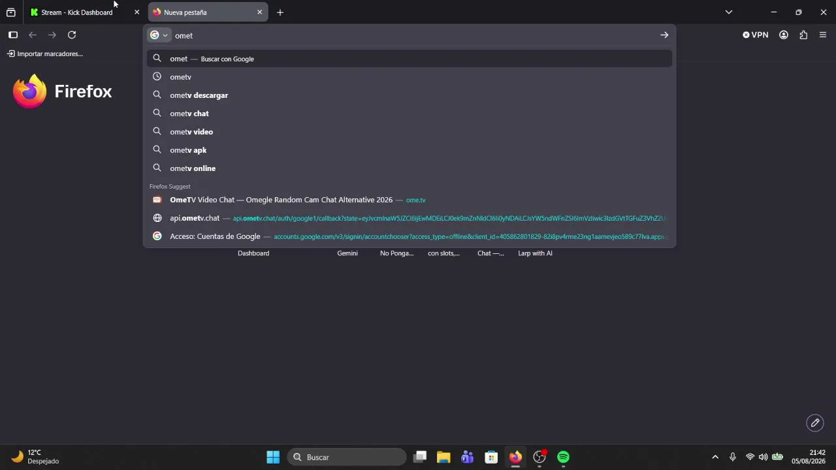Image resolution: width=836 pixels, height=470 pixels.
Task: Open the Google search engine dropdown
Action: pos(159,35)
